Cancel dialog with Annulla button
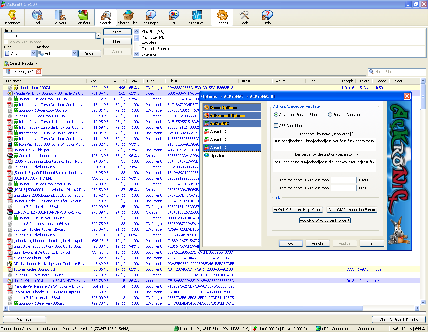The height and width of the screenshot is (332, 428). [x=318, y=243]
